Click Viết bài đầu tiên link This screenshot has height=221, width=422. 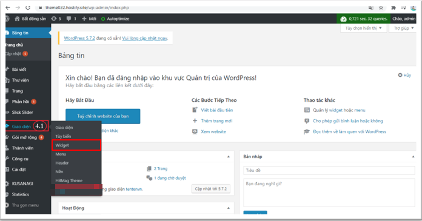217,110
